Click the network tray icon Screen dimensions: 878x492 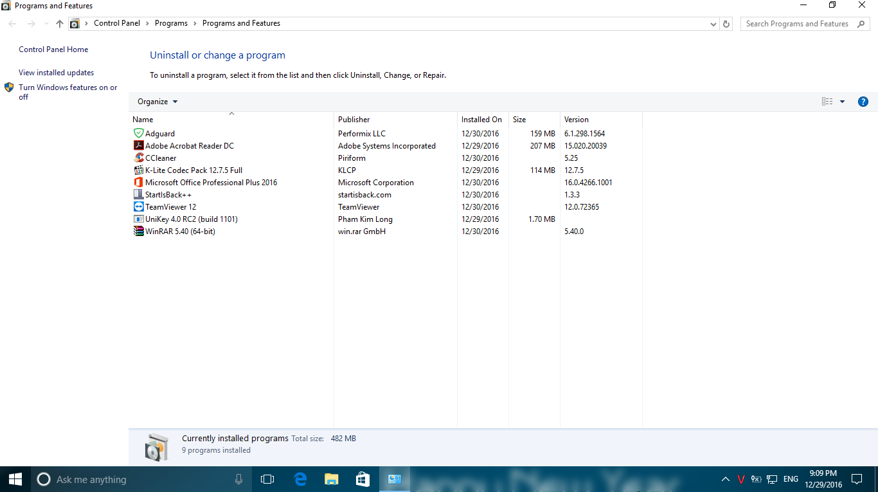coord(772,479)
